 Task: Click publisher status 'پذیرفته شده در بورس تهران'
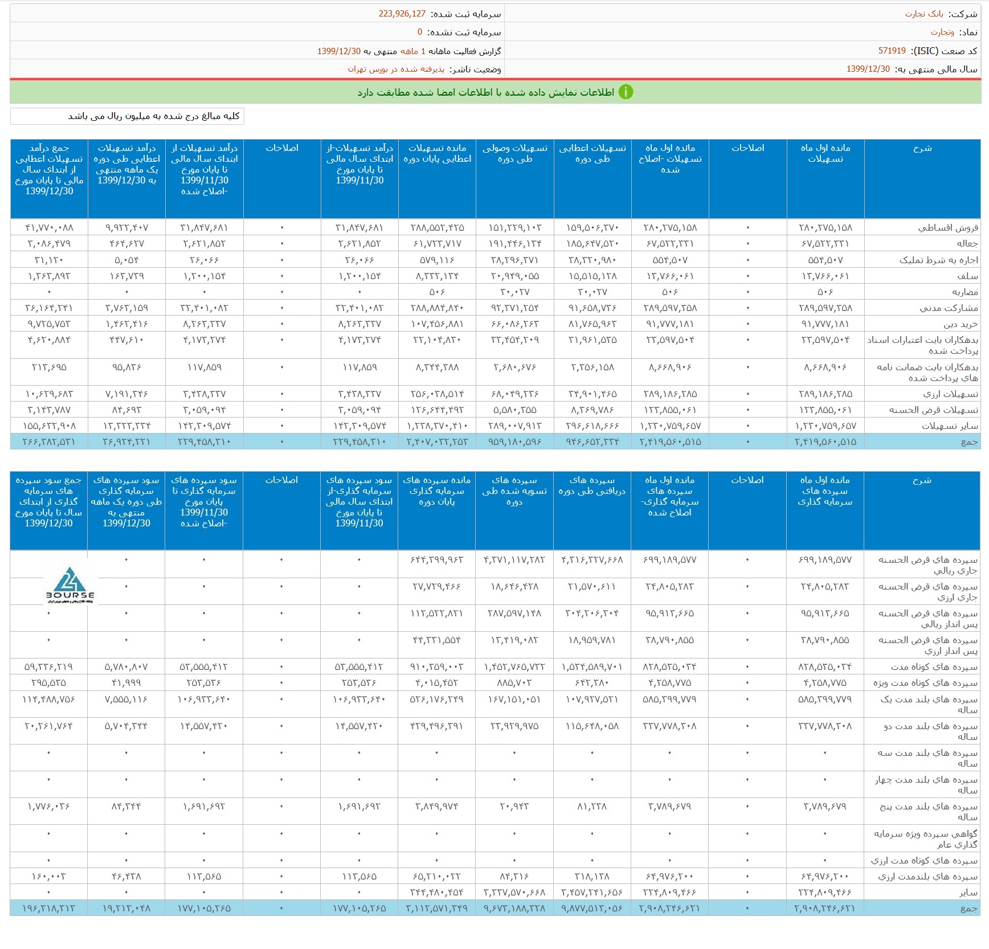(x=396, y=69)
